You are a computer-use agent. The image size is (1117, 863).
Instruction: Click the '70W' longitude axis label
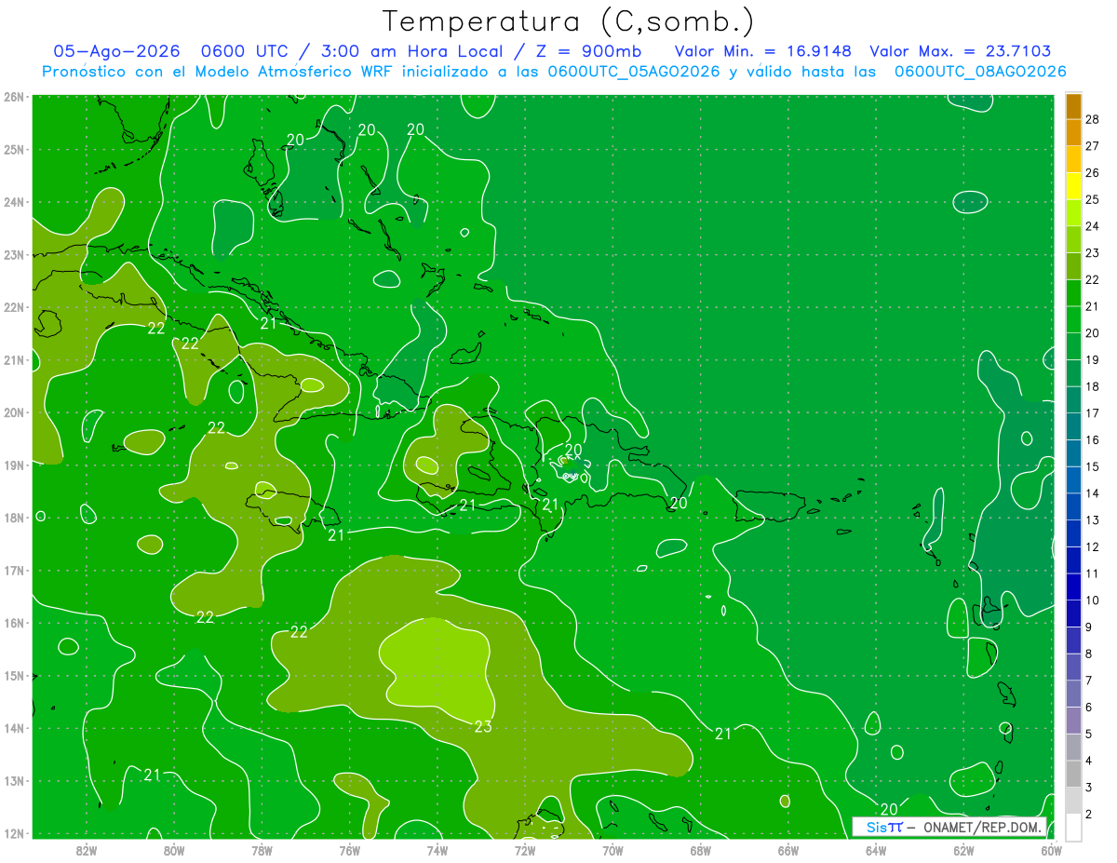pyautogui.click(x=612, y=849)
